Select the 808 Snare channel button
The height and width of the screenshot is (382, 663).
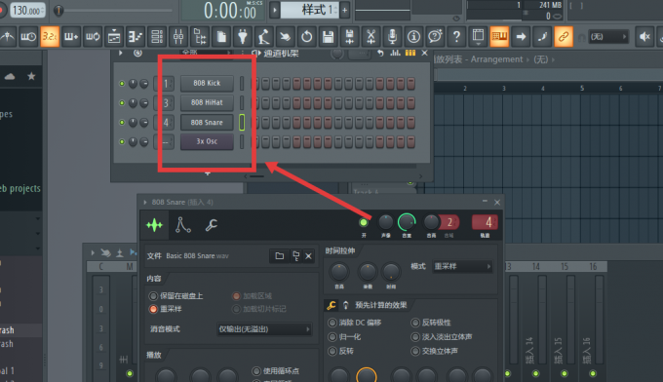(207, 122)
